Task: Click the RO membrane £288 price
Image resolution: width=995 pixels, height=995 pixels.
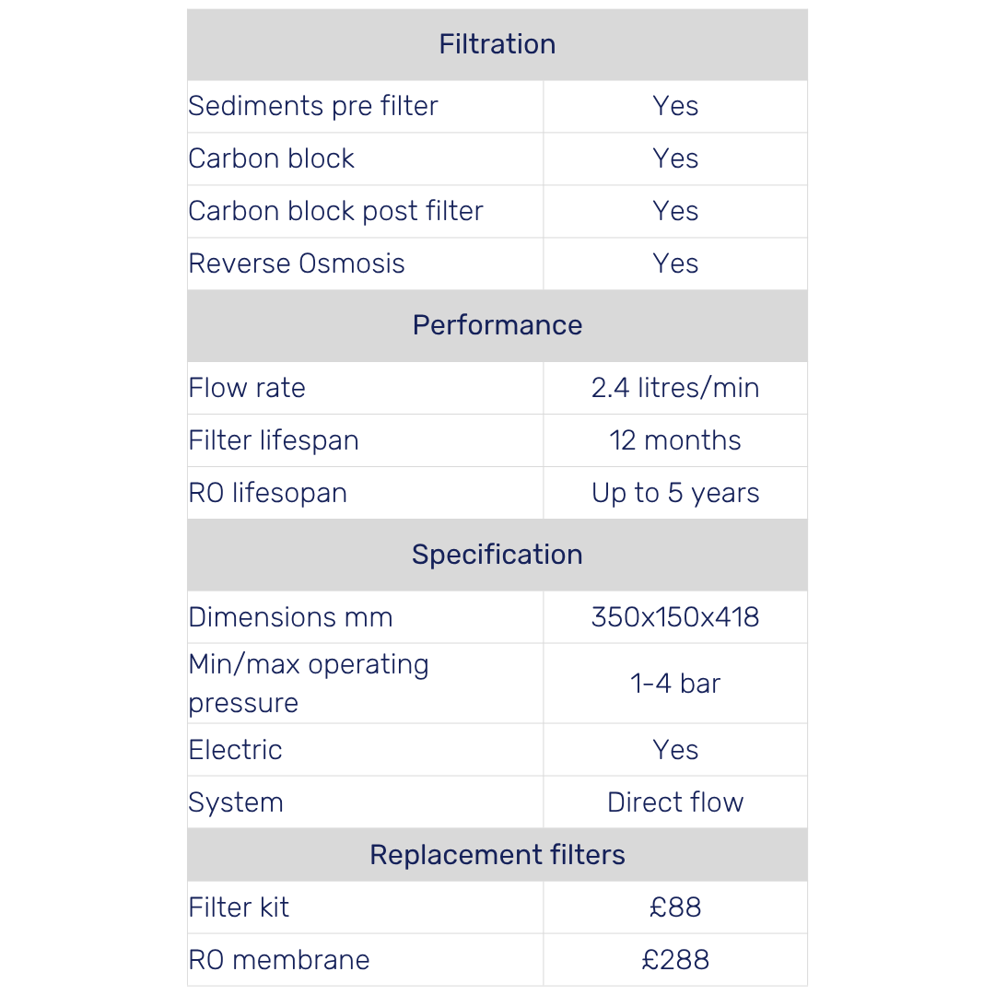Action: [675, 960]
